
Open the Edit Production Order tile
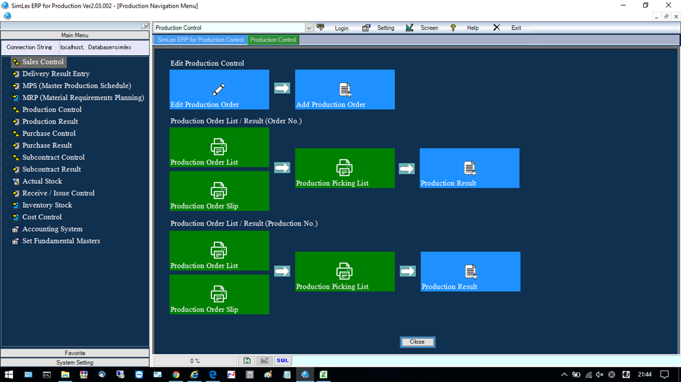click(x=219, y=89)
